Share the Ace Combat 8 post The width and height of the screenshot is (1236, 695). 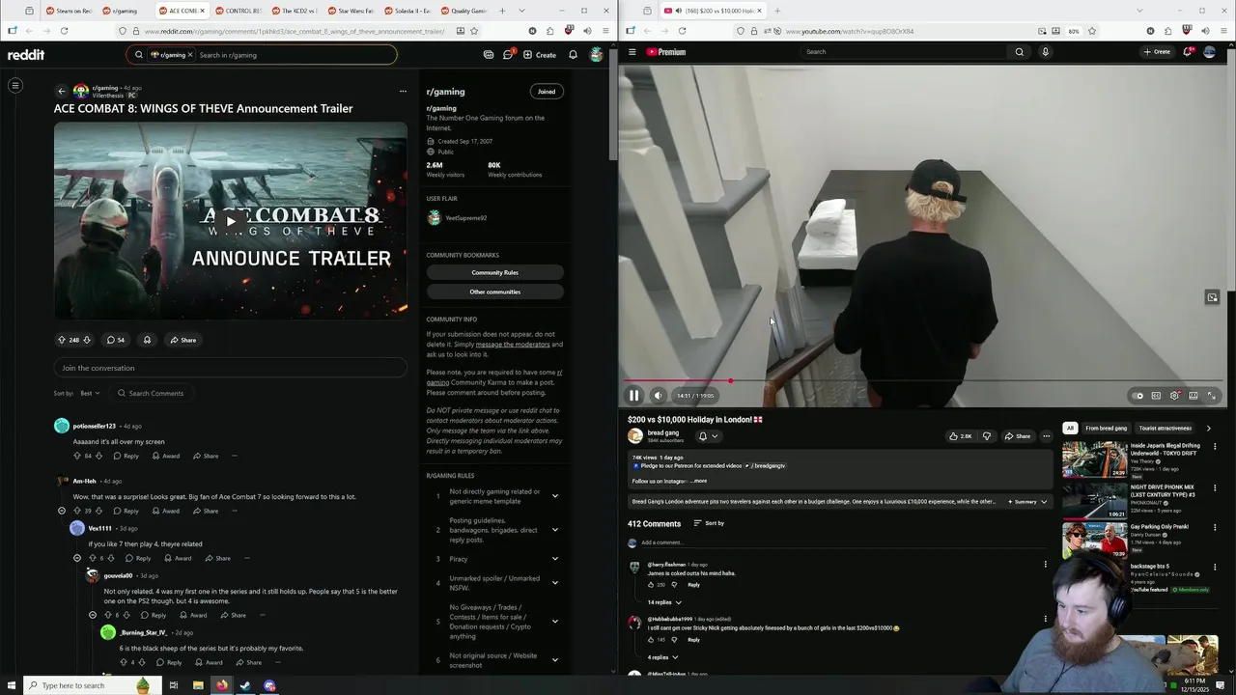click(183, 340)
